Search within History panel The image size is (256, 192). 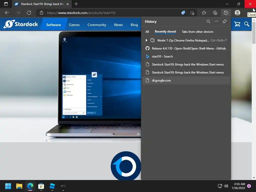[x=208, y=21]
